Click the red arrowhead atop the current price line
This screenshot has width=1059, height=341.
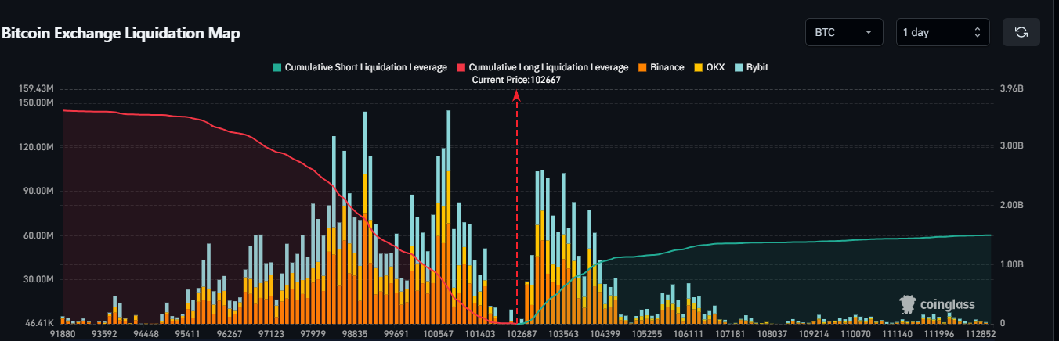tap(516, 95)
